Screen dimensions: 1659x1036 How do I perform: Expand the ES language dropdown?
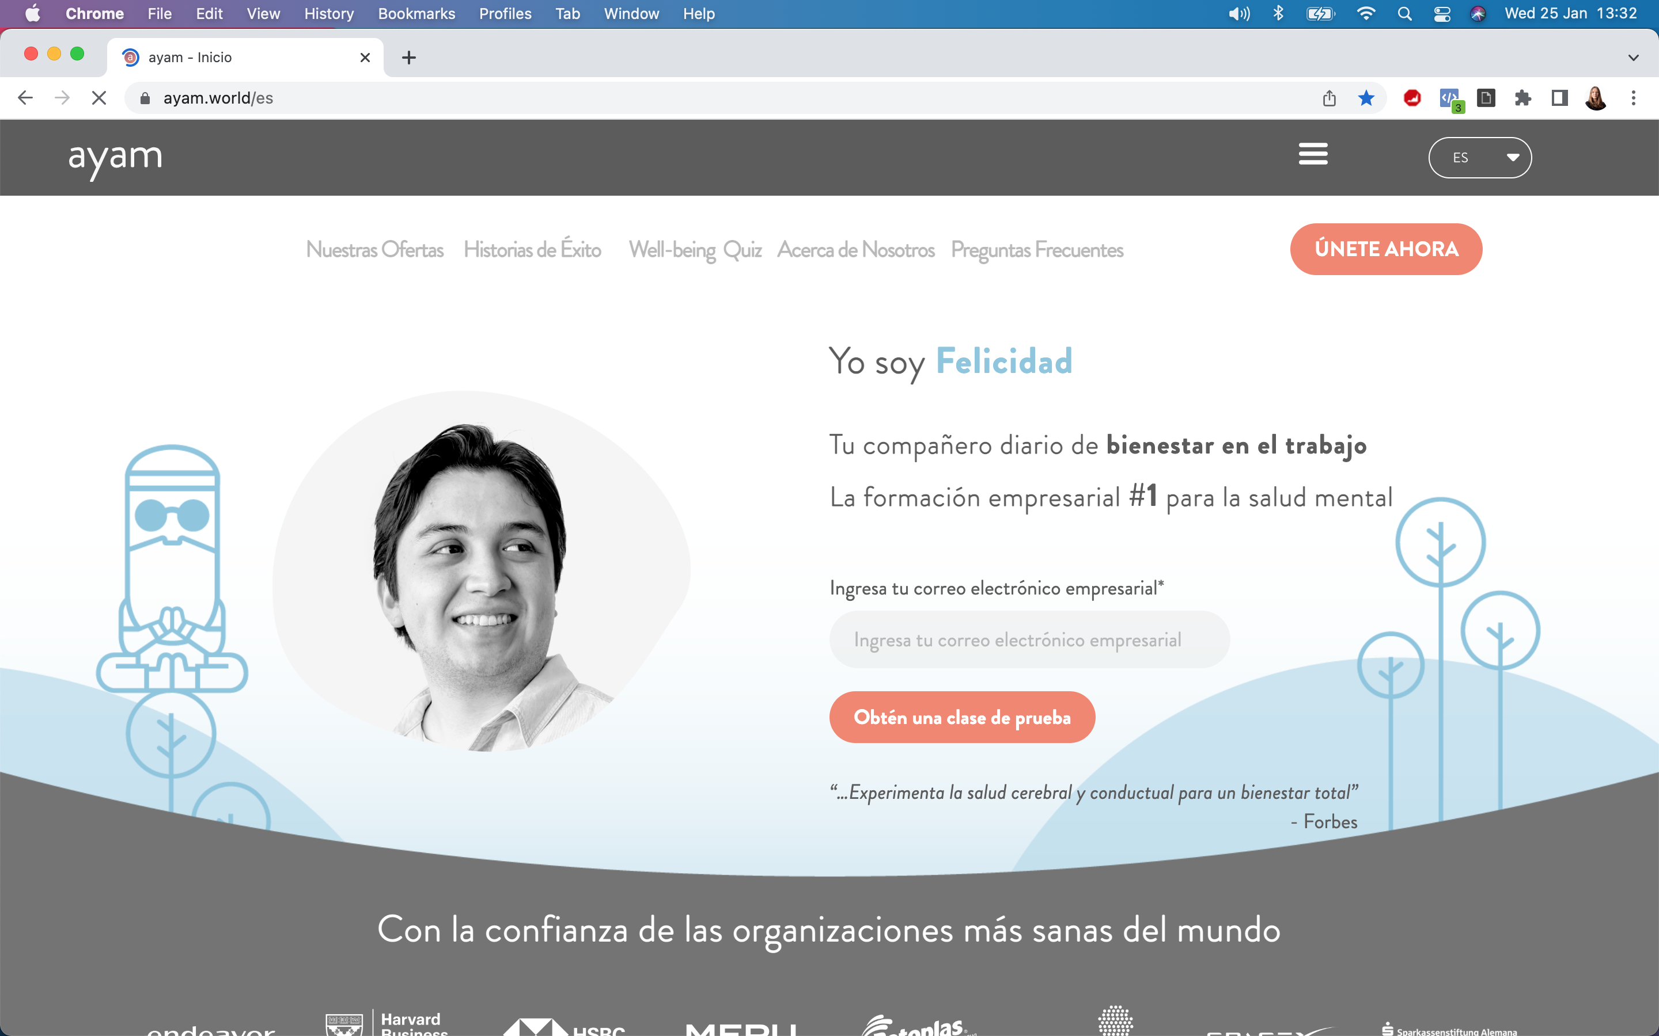point(1479,158)
